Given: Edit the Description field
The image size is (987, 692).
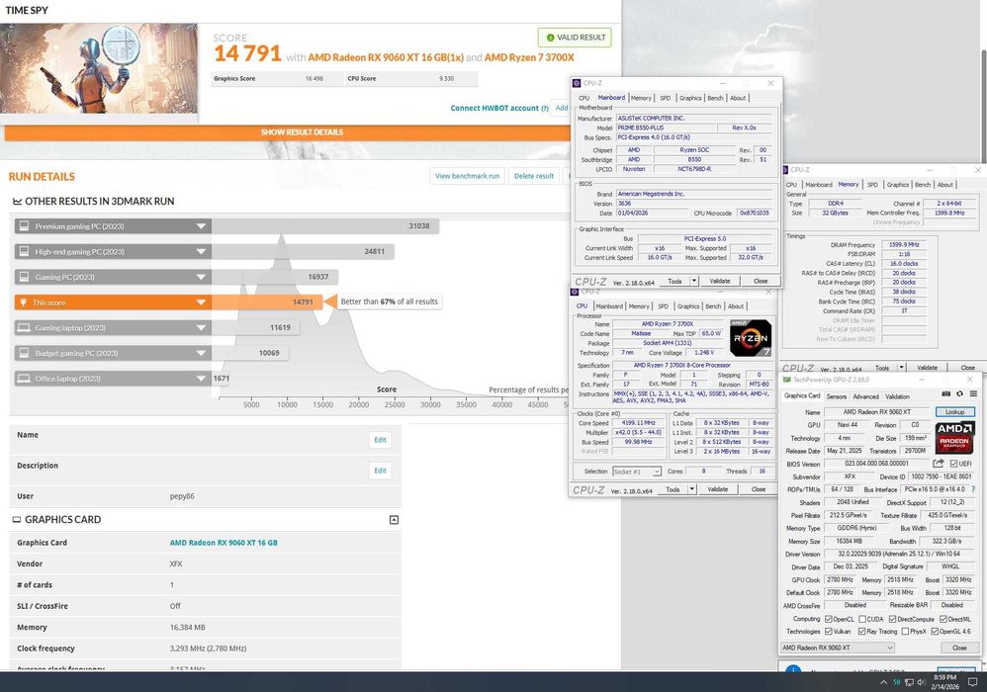Looking at the screenshot, I should pos(380,471).
